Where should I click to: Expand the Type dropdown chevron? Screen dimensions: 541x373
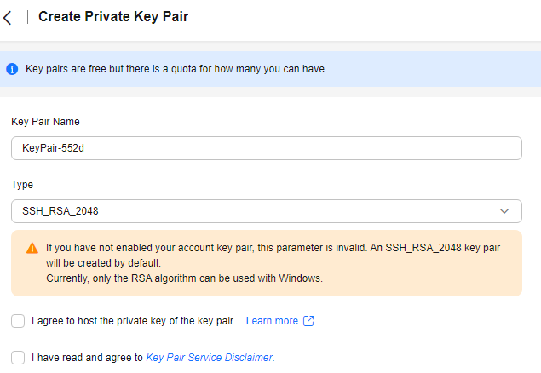point(504,210)
